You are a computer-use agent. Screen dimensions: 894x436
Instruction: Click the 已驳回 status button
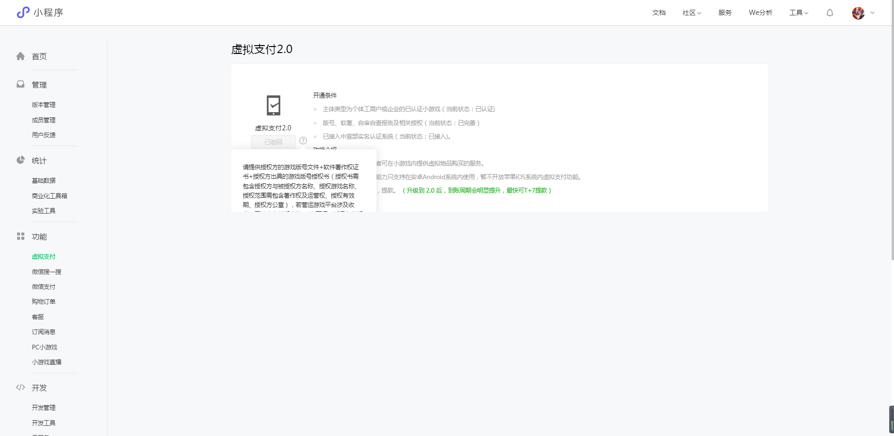(273, 142)
